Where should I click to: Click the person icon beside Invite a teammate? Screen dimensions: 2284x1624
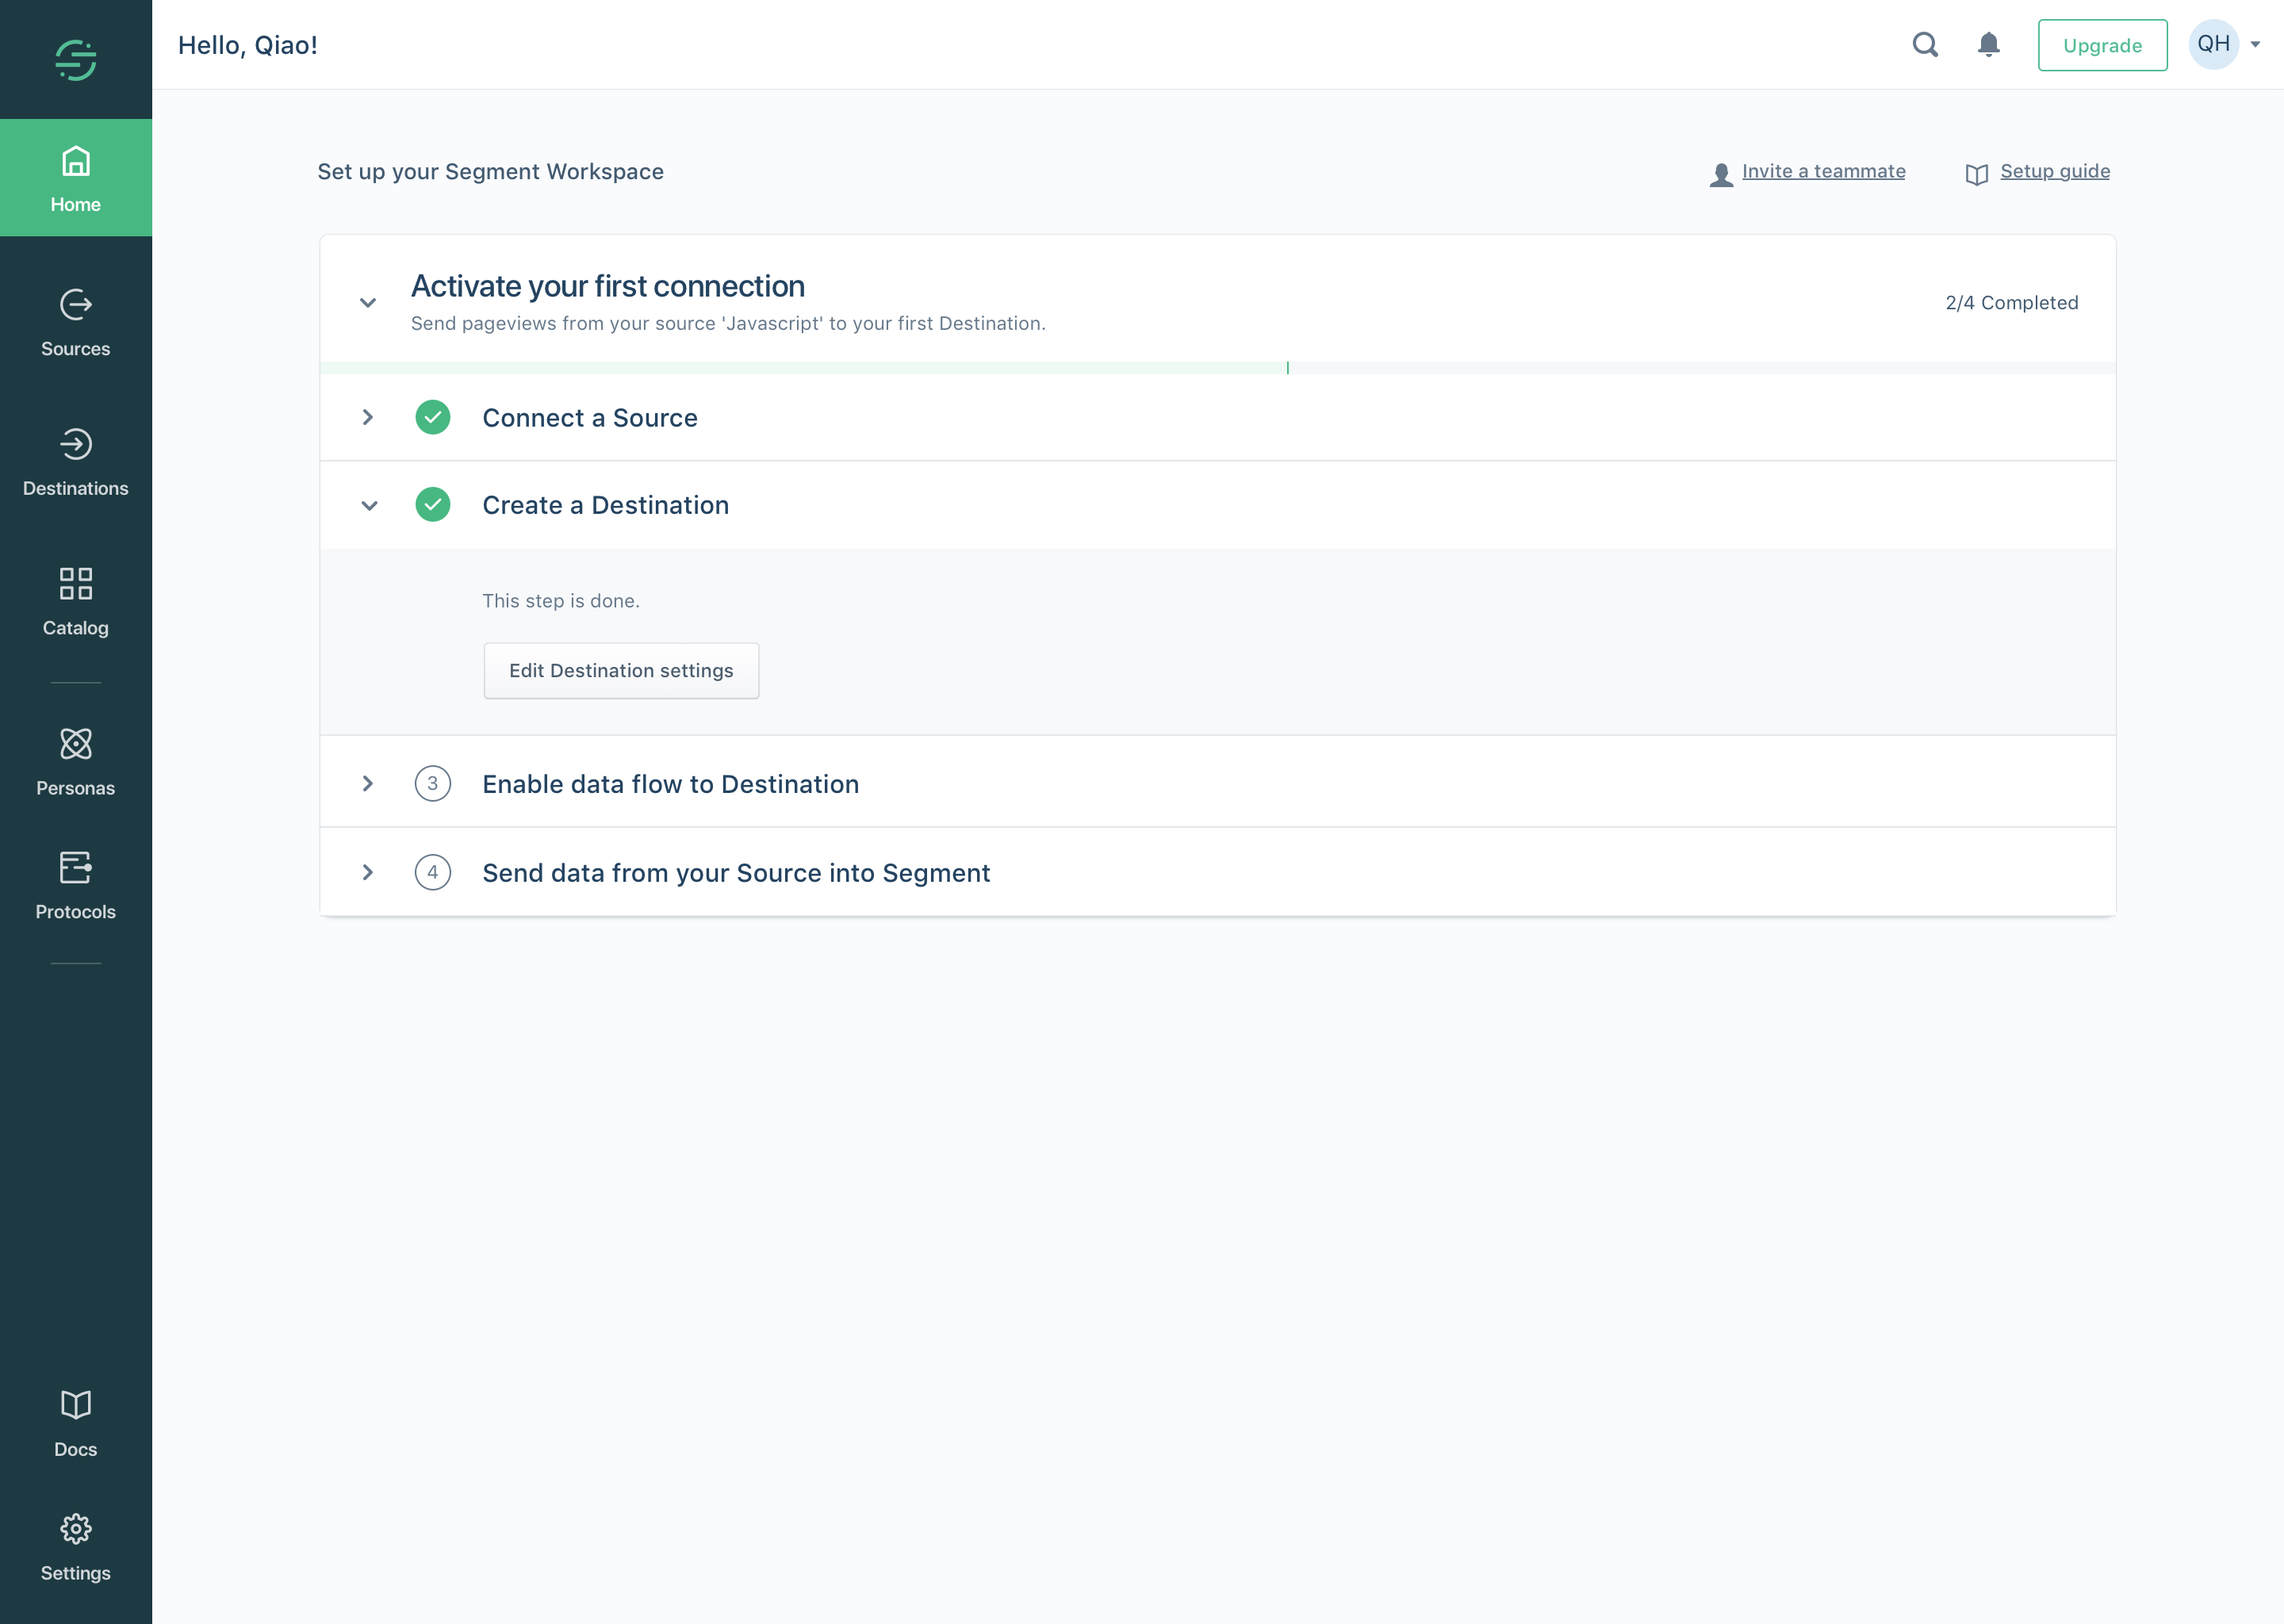click(x=1721, y=175)
